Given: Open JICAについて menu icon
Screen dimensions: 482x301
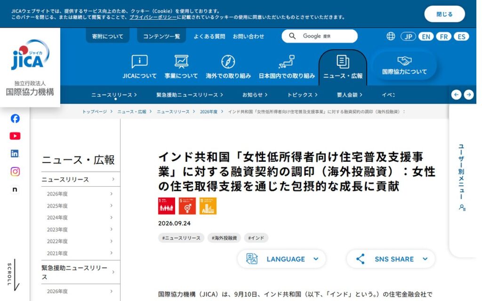Looking at the screenshot, I should [139, 62].
